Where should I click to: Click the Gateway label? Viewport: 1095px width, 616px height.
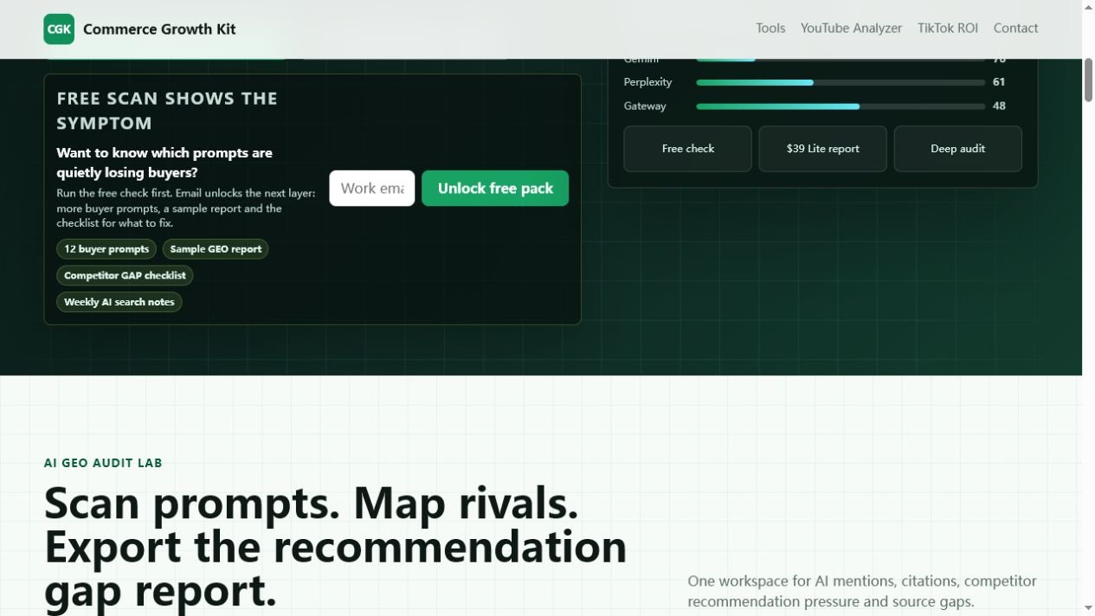[645, 106]
